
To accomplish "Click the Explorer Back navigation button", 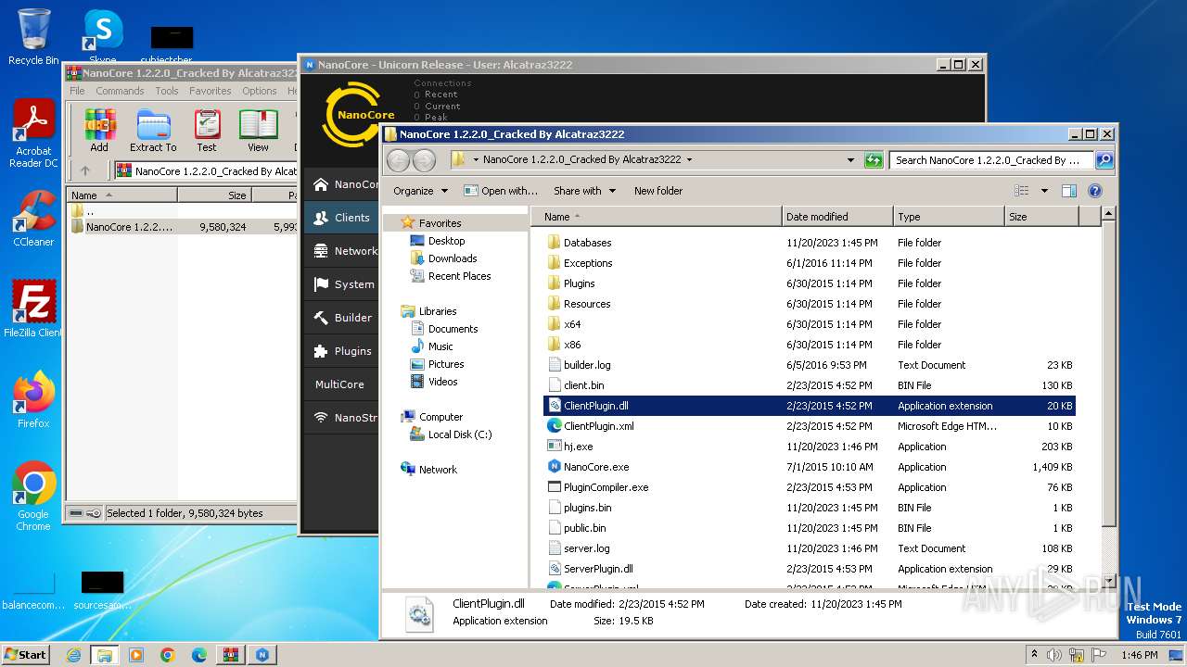I will (x=398, y=160).
